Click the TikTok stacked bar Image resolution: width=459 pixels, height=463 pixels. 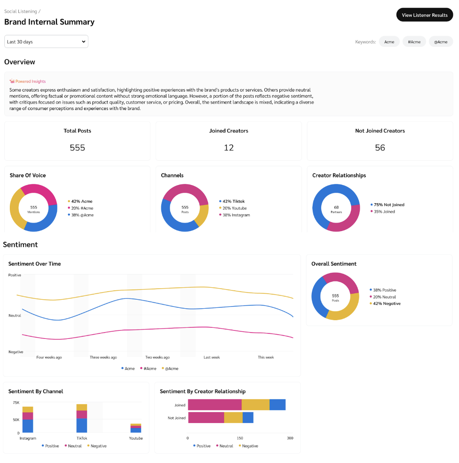(82, 418)
